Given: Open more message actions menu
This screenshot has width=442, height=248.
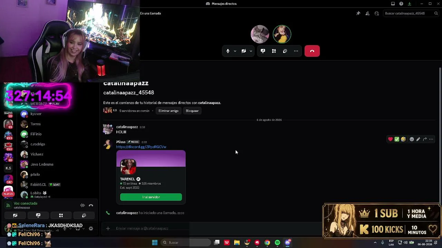Looking at the screenshot, I should (431, 139).
